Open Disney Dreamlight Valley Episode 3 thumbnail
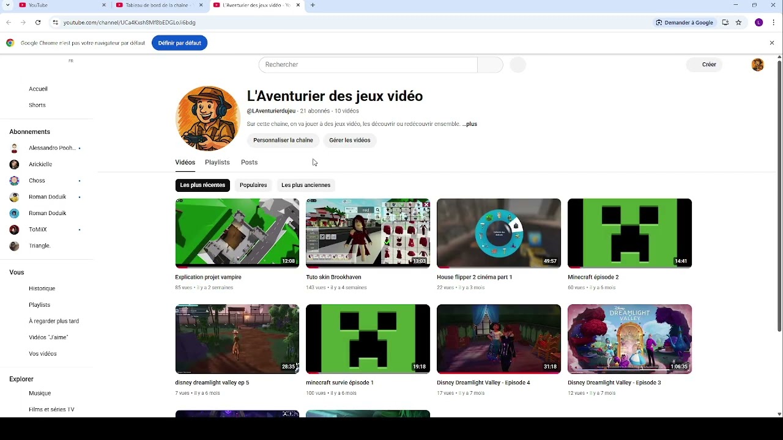The image size is (783, 440). tap(629, 339)
